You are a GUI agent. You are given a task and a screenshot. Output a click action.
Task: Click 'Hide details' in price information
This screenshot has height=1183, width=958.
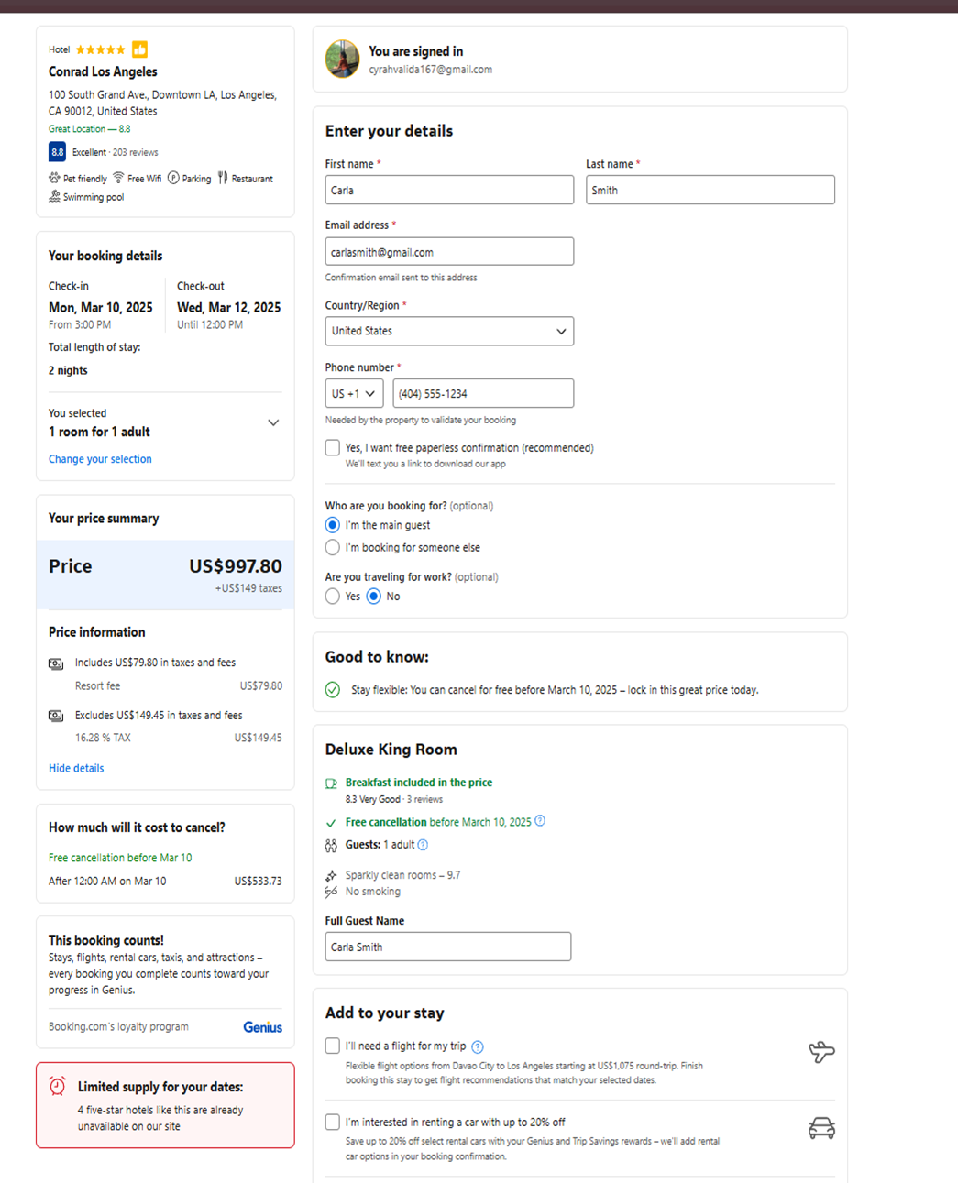(76, 768)
